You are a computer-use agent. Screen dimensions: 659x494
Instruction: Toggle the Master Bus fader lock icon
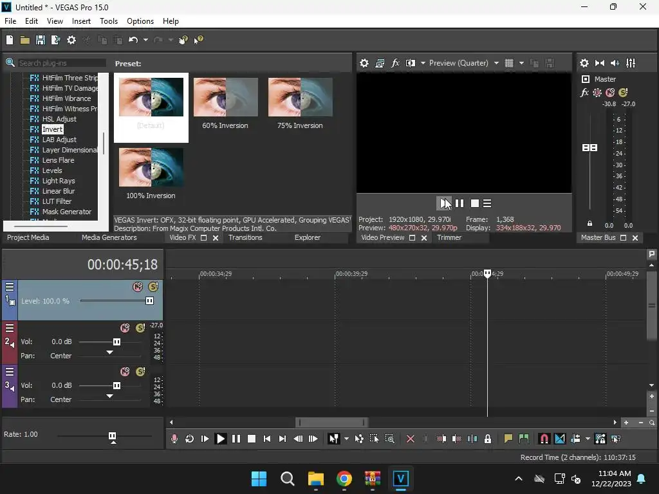click(589, 223)
